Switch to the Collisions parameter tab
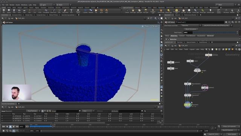Viewport: 241px width, 136px height. tap(182, 36)
